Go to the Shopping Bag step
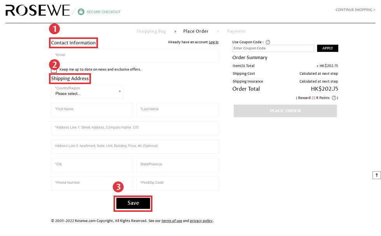The height and width of the screenshot is (236, 381). (x=151, y=31)
